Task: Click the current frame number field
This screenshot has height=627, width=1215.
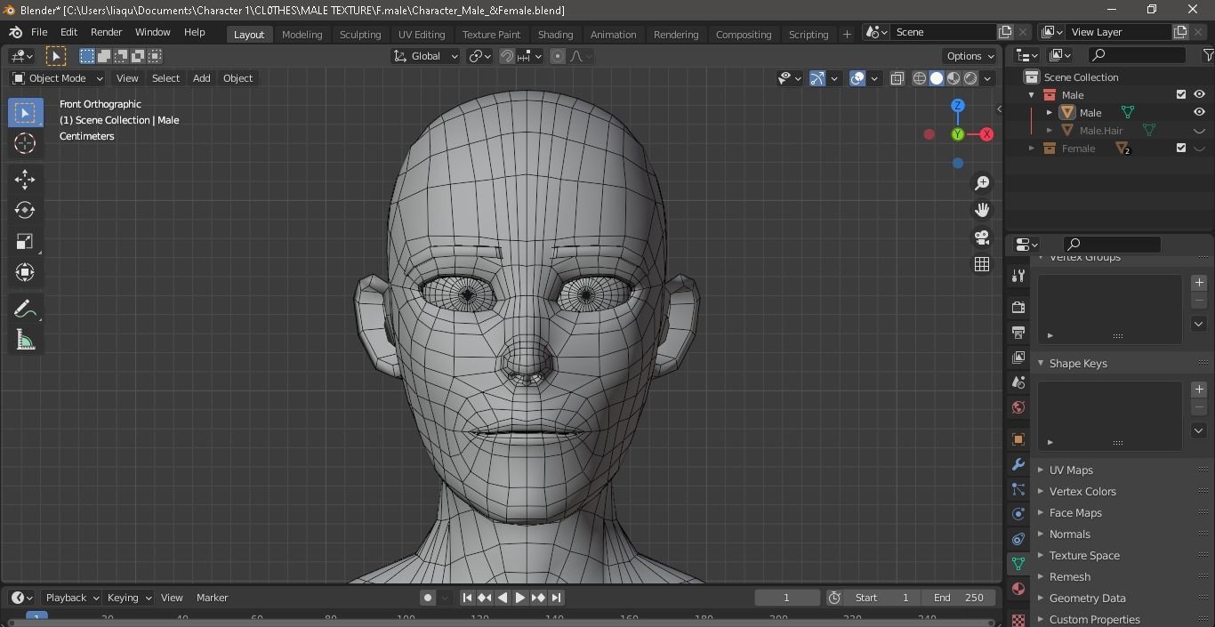Action: click(786, 598)
